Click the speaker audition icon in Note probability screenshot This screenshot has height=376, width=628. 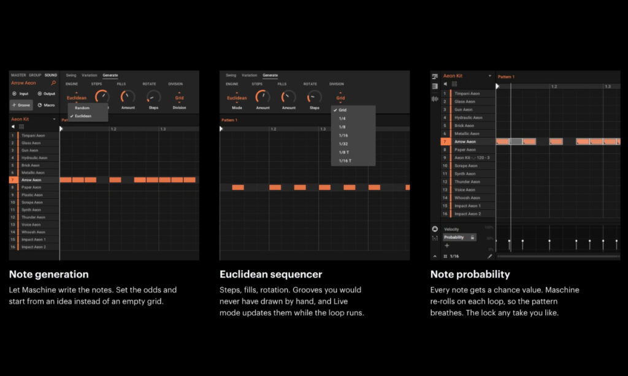click(445, 84)
